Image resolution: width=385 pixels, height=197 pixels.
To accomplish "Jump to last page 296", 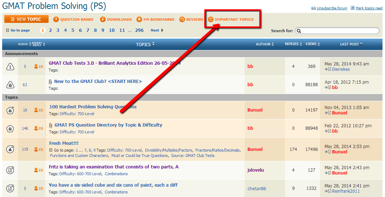I will tap(139, 30).
